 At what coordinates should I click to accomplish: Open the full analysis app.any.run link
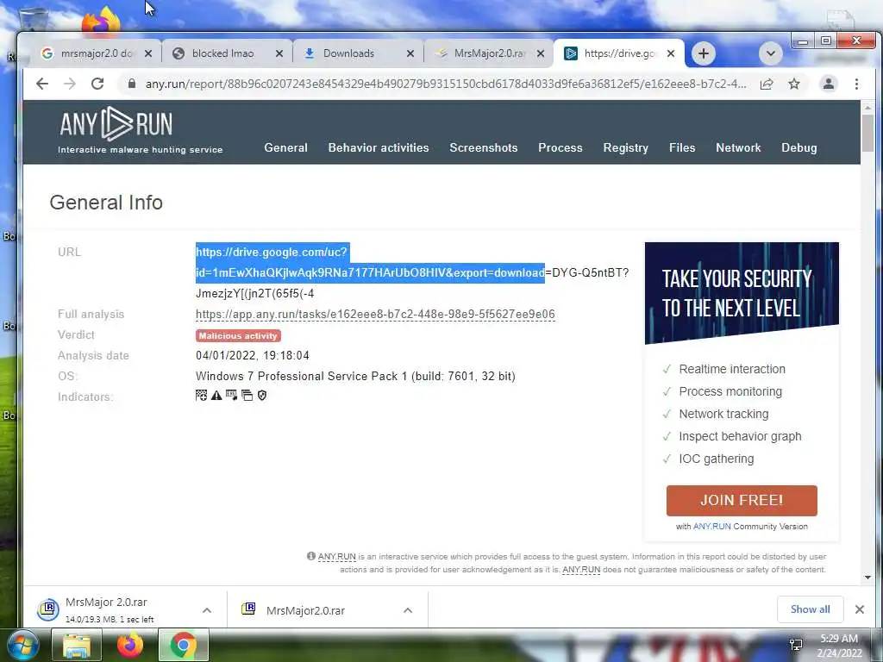pos(375,314)
